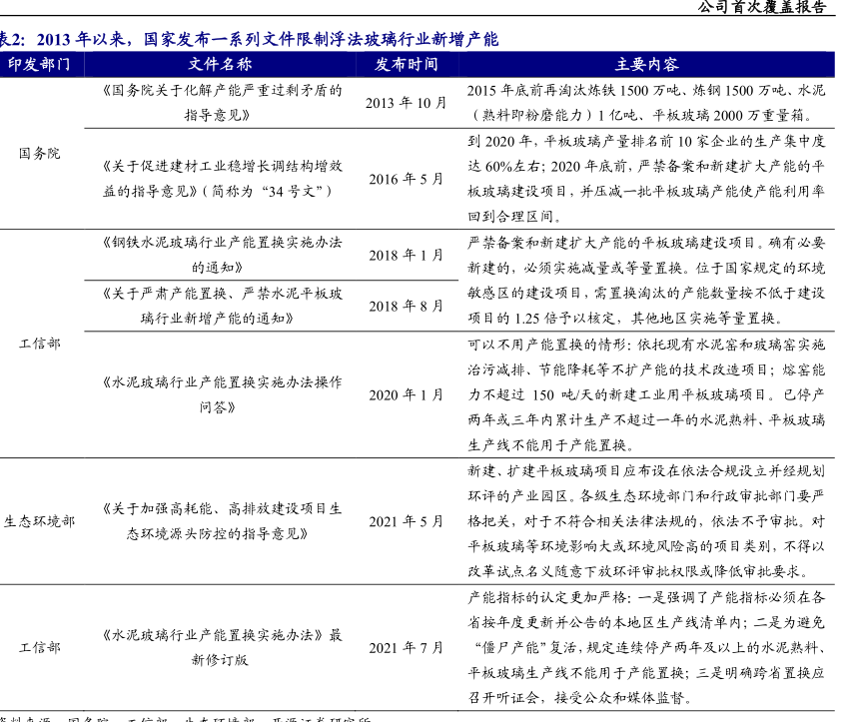The height and width of the screenshot is (722, 848).
Task: Click the document name mentioning “34号文”
Action: (221, 179)
